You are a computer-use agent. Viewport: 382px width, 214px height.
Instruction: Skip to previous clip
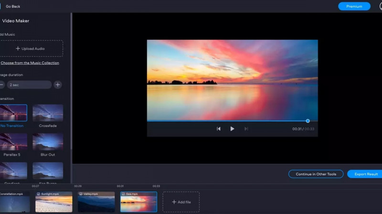[219, 129]
